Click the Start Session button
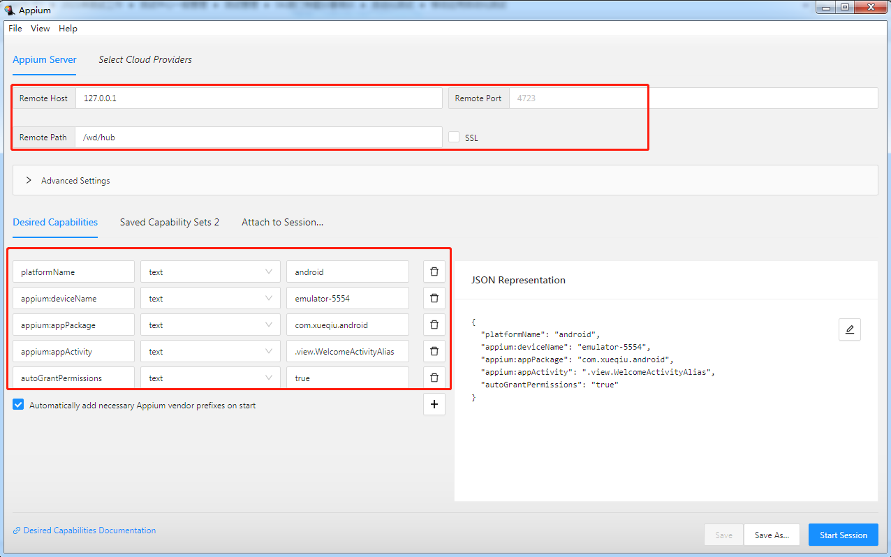The height and width of the screenshot is (557, 891). pos(844,535)
